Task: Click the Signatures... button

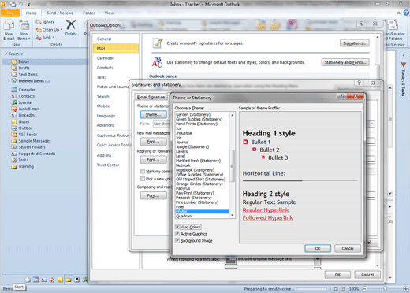Action: [x=355, y=43]
